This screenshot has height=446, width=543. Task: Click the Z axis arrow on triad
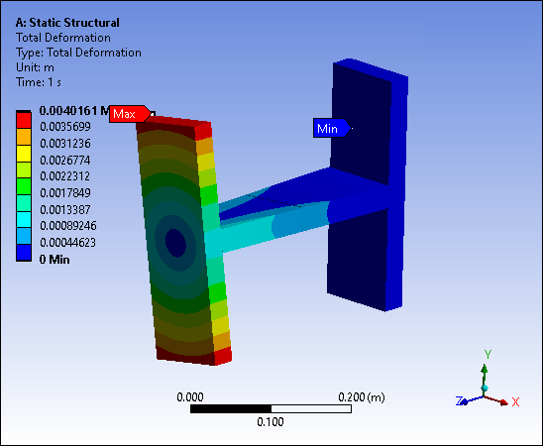(472, 400)
